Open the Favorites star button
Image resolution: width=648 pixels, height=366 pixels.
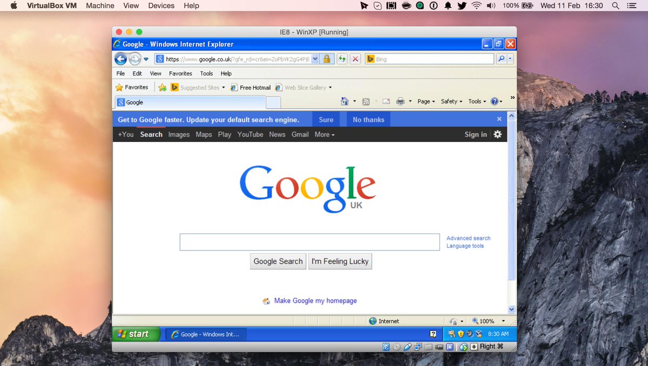(132, 87)
